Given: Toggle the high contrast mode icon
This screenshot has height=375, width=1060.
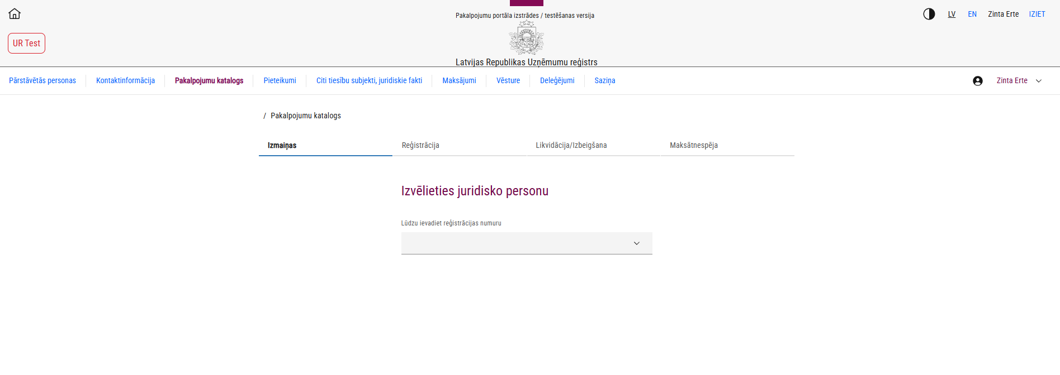Looking at the screenshot, I should pos(929,14).
